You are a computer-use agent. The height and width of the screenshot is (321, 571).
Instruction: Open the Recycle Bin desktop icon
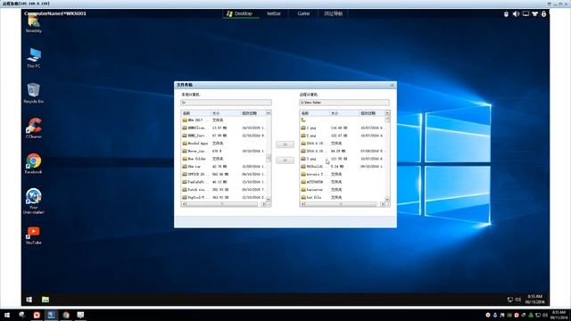coord(34,93)
